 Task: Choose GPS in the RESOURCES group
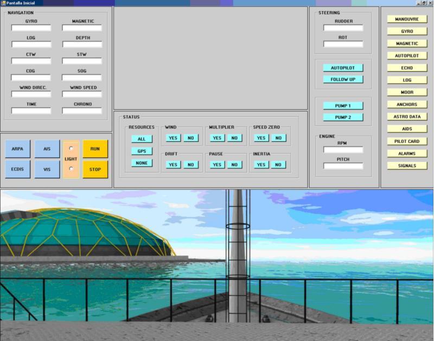[x=142, y=151]
